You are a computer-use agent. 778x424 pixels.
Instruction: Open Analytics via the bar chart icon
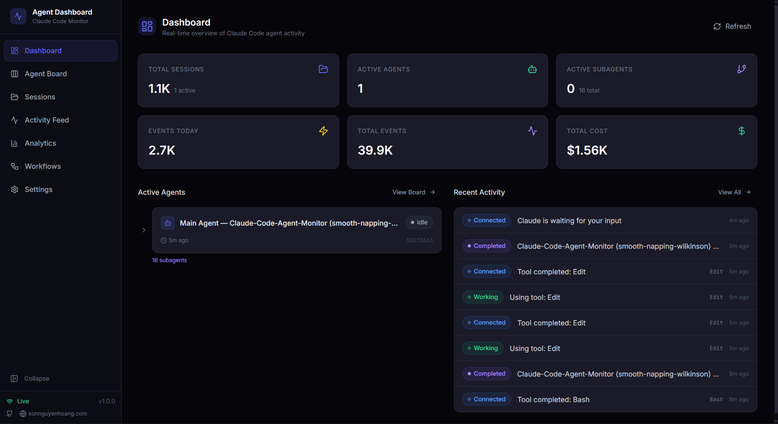pos(15,143)
